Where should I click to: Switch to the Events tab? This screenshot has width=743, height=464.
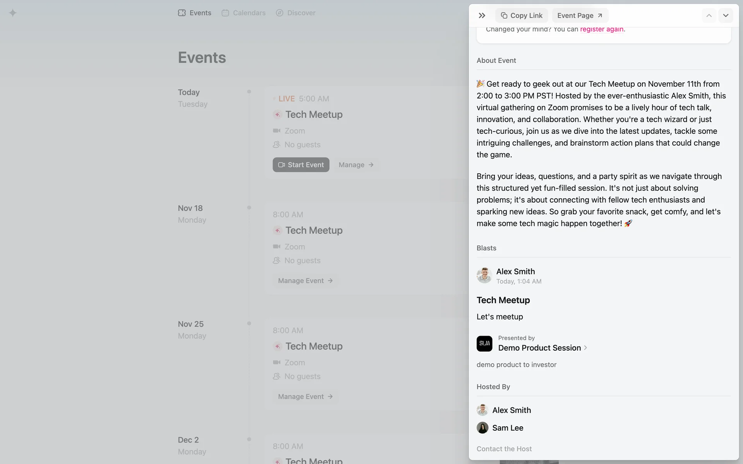coord(195,13)
